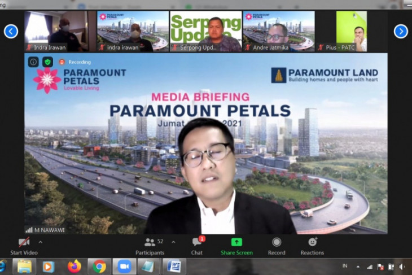Expand the arrow next to Participants

[173, 242]
